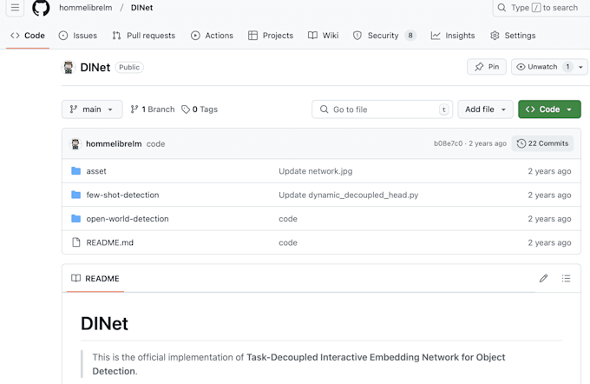Click the GitHub logo icon
Viewport: 590px width, 384px height.
(41, 8)
